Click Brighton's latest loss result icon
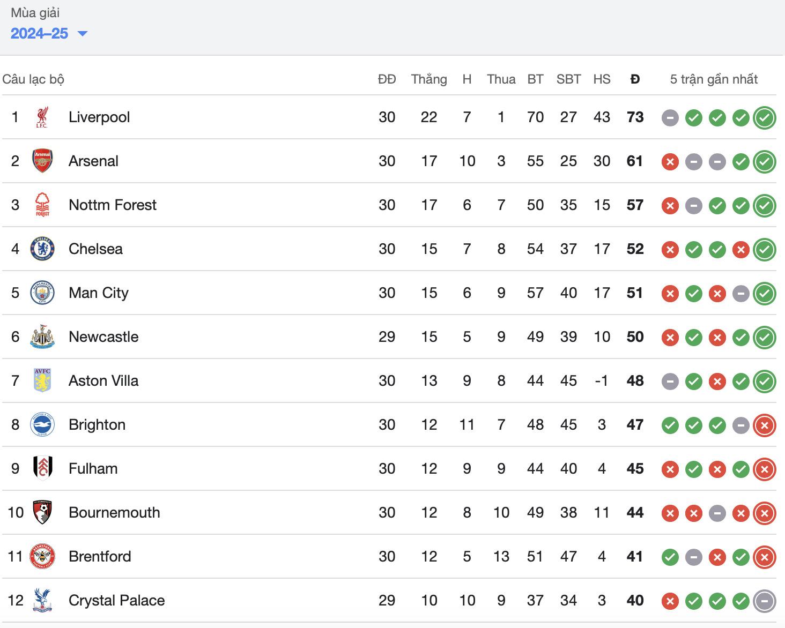This screenshot has height=628, width=785. [x=764, y=425]
